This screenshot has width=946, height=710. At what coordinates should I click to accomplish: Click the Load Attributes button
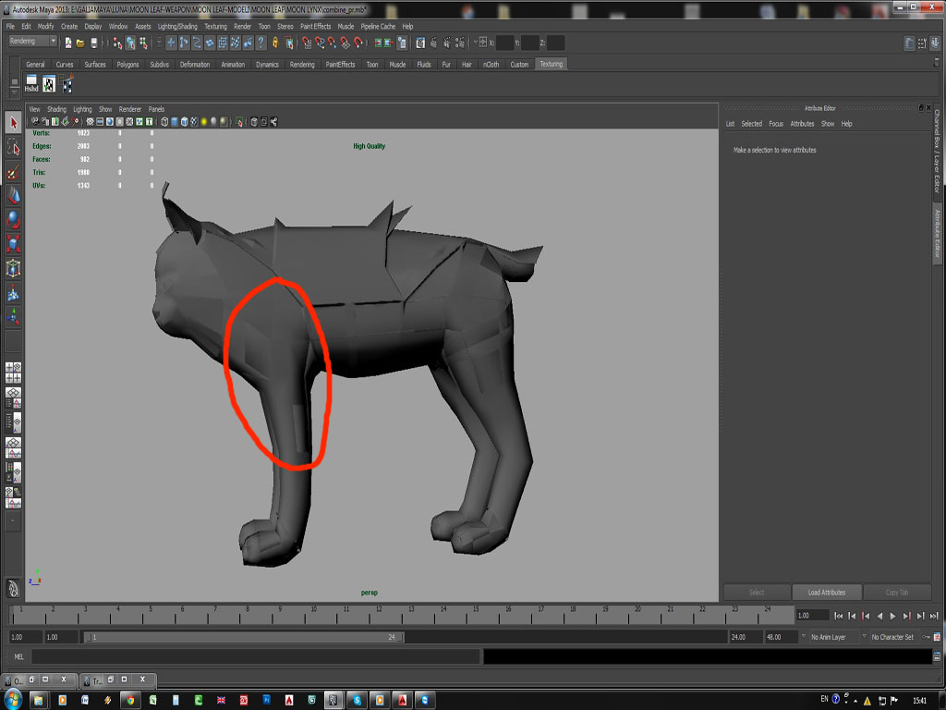point(827,593)
